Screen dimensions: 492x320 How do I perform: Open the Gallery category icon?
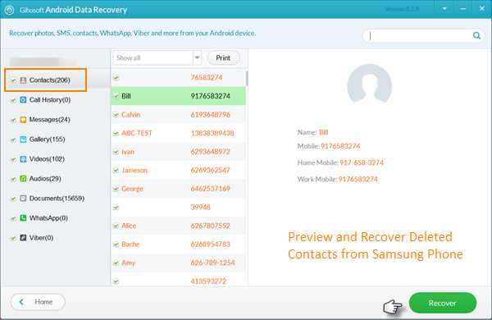(23, 139)
